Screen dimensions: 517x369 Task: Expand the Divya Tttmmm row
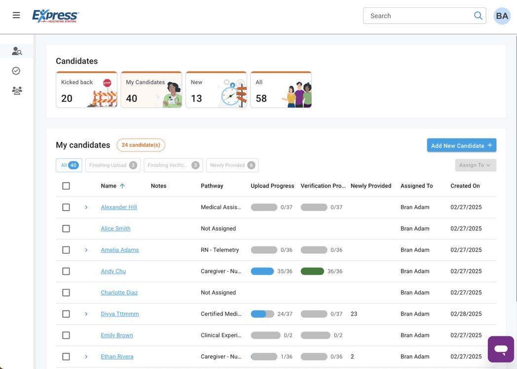(86, 314)
